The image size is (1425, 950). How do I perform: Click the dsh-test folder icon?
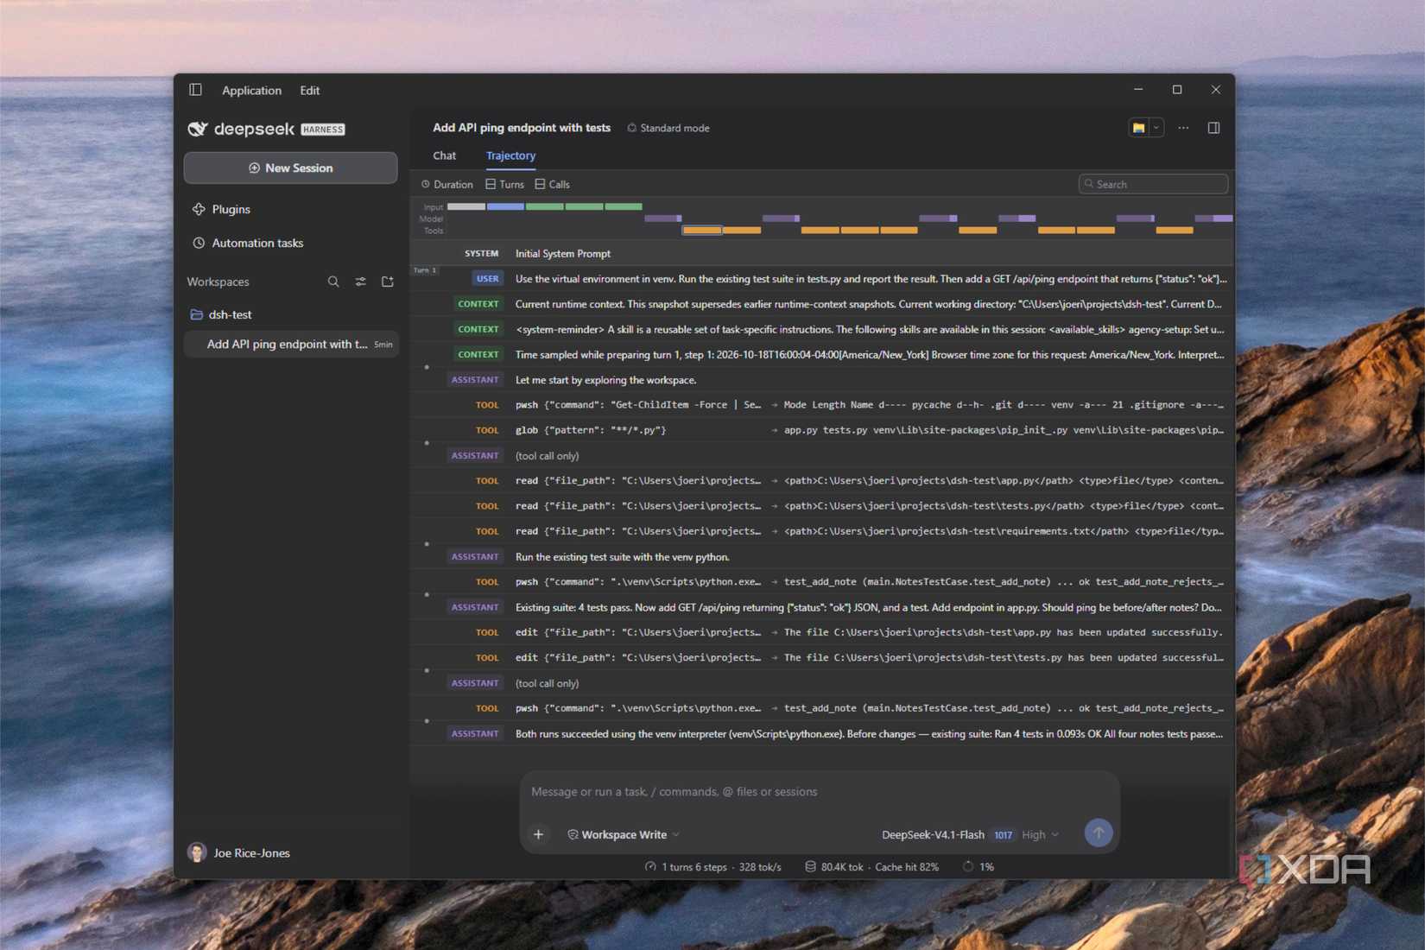click(196, 314)
